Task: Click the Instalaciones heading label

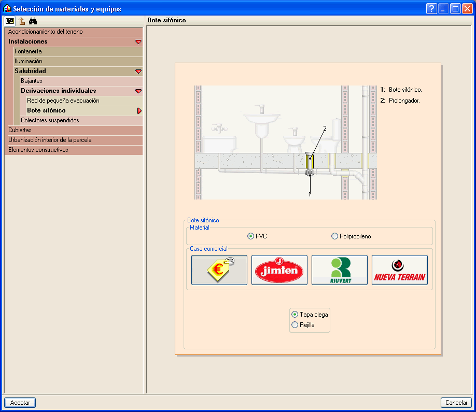Action: coord(27,41)
